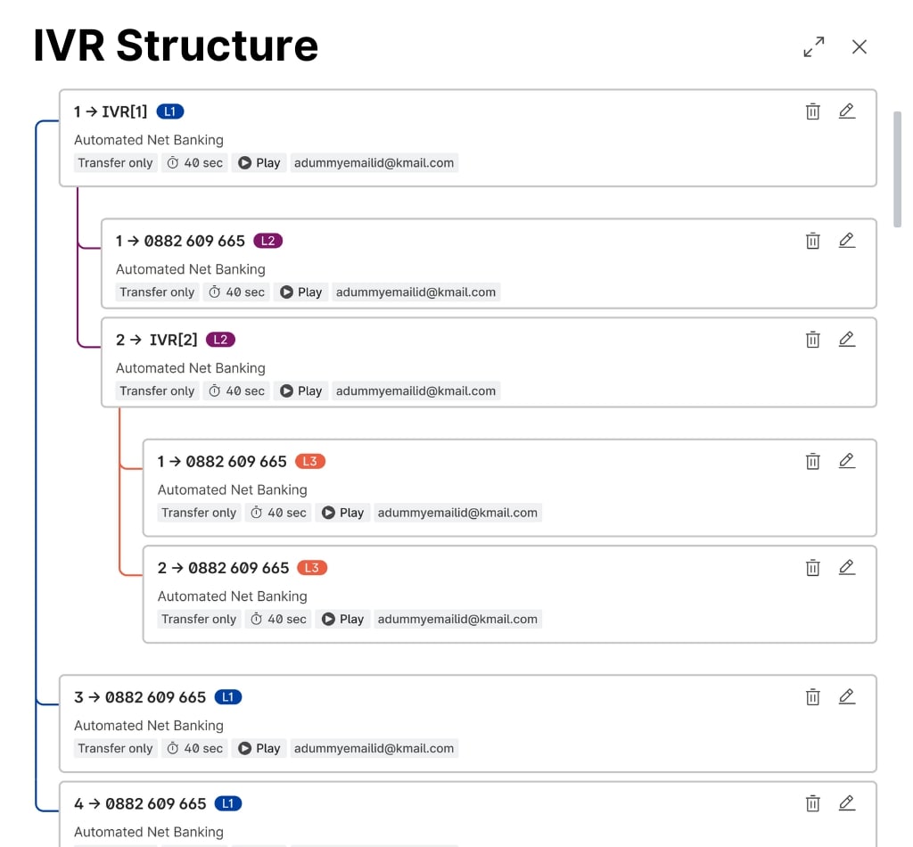The image size is (913, 847).
Task: Edit option 4 L1 entry
Action: [846, 803]
